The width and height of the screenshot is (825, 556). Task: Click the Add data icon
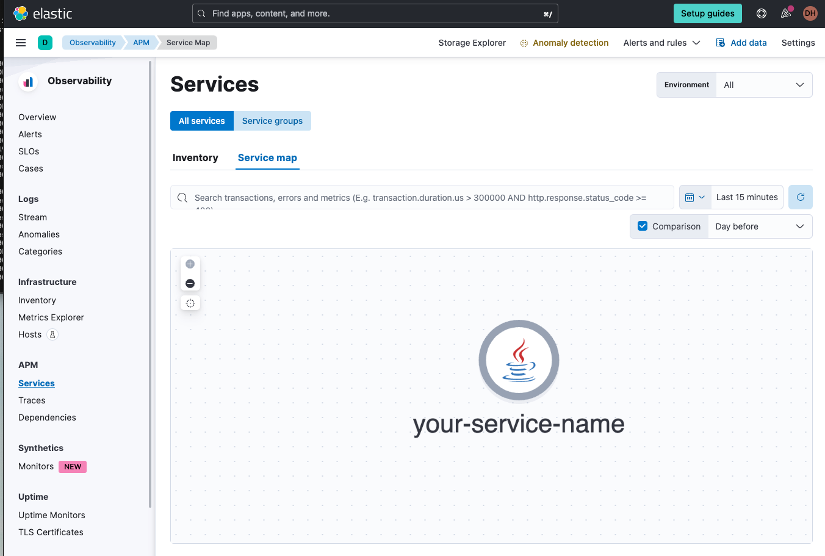720,42
